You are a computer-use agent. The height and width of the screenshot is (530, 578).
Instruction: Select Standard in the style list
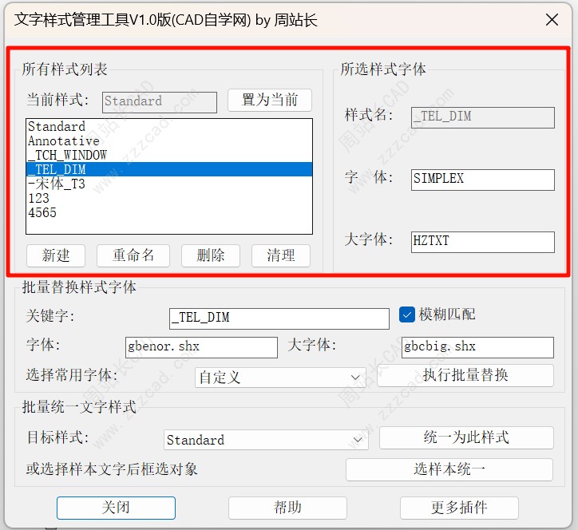(x=57, y=126)
